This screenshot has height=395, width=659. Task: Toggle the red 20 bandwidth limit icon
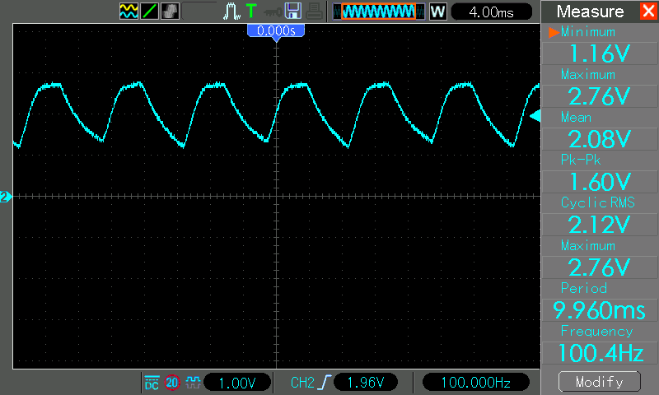172,383
